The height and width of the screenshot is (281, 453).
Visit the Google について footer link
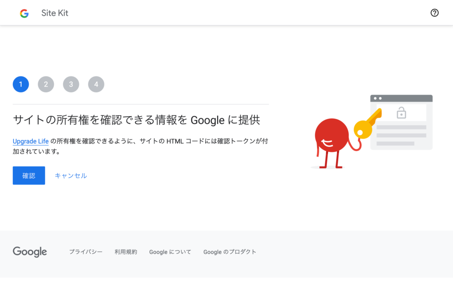point(170,252)
